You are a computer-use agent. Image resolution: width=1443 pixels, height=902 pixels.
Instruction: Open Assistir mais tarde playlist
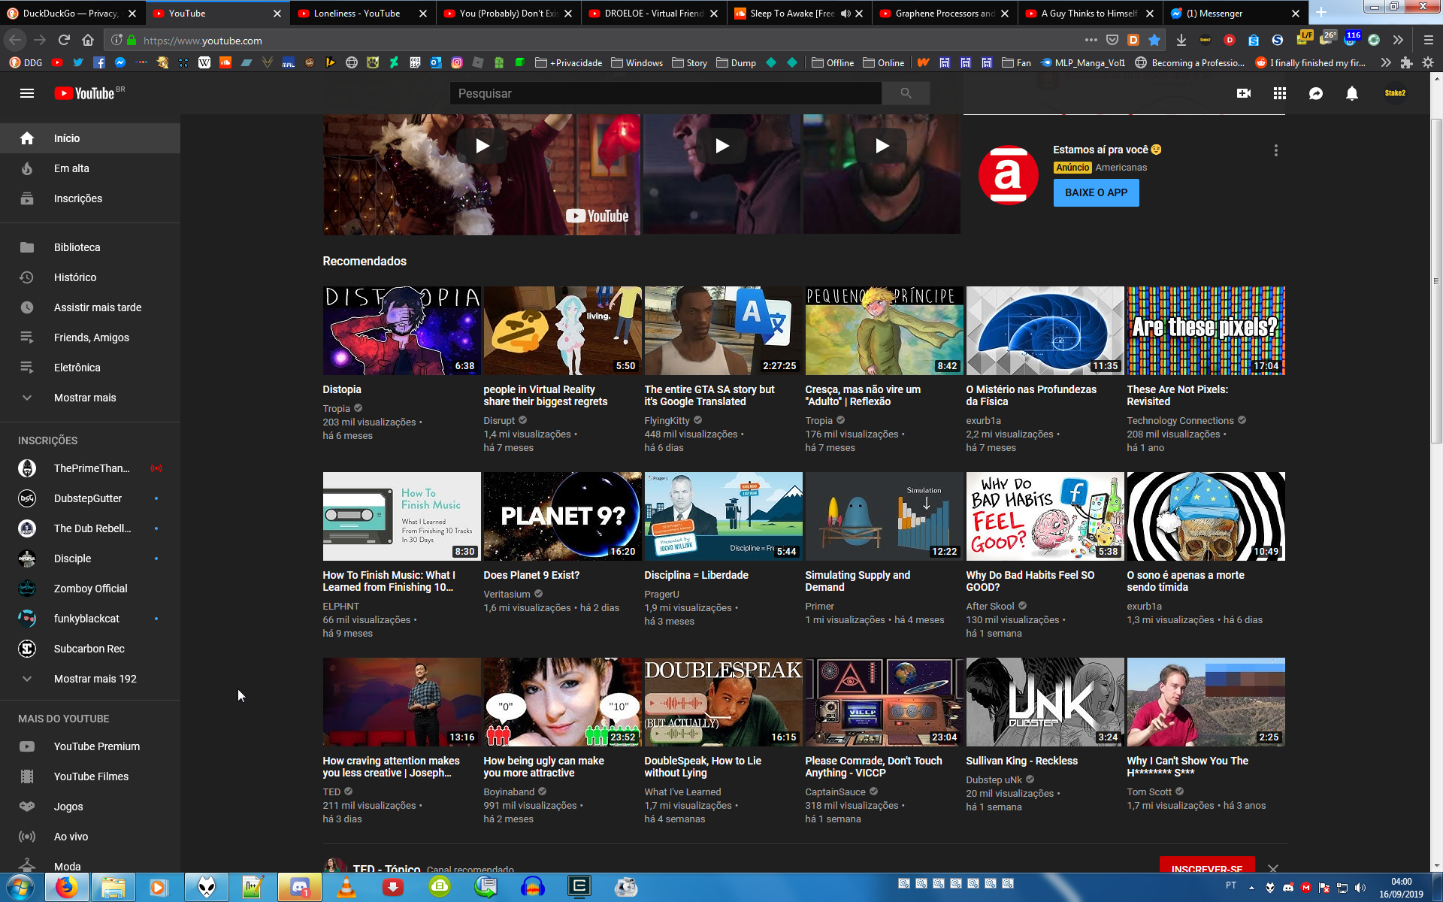click(x=90, y=307)
